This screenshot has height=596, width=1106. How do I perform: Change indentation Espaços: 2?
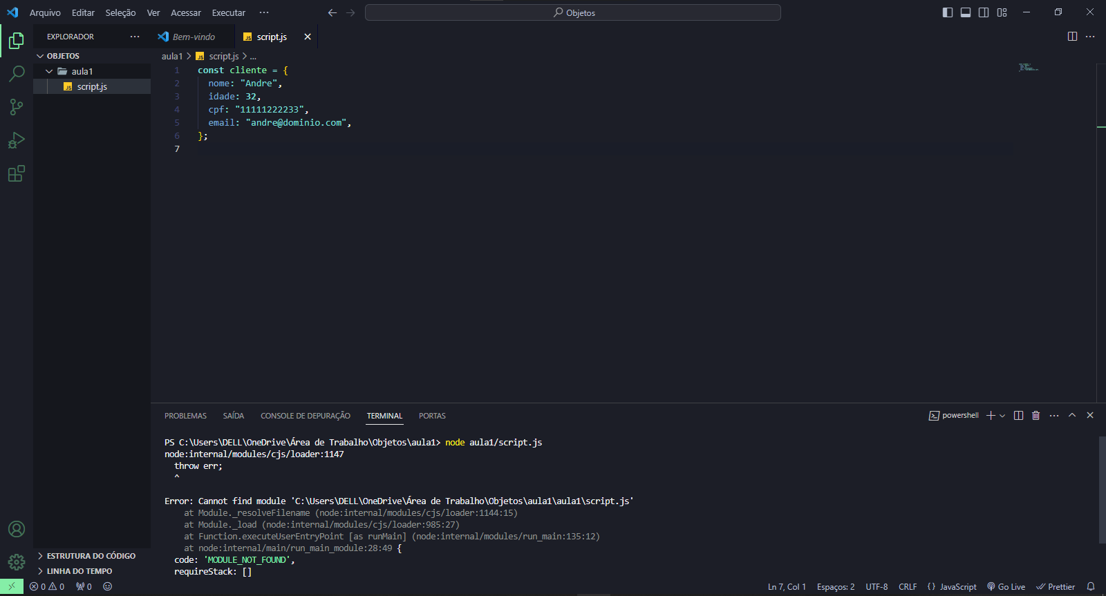(836, 586)
